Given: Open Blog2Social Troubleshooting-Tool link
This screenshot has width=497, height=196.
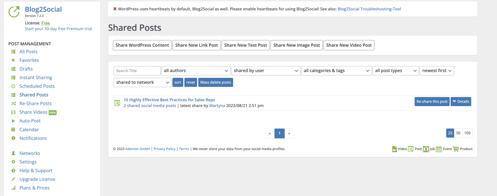Looking at the screenshot, I should tap(369, 9).
